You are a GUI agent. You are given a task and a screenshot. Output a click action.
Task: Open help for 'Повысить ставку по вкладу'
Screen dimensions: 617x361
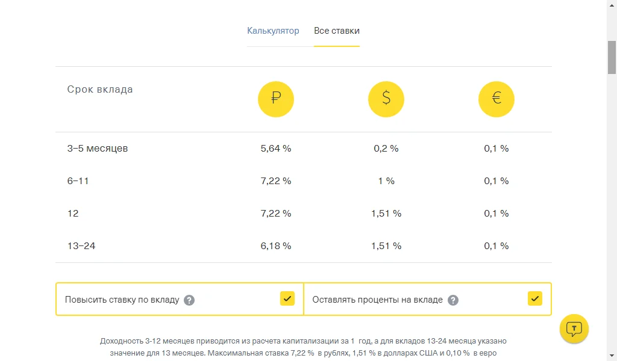pyautogui.click(x=189, y=300)
